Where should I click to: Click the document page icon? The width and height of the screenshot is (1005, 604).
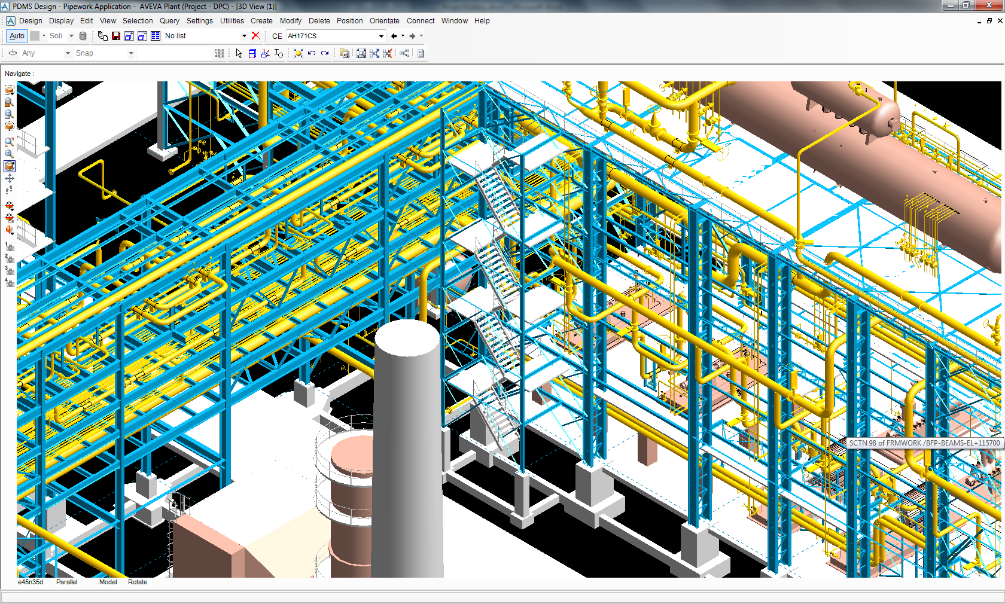point(421,53)
